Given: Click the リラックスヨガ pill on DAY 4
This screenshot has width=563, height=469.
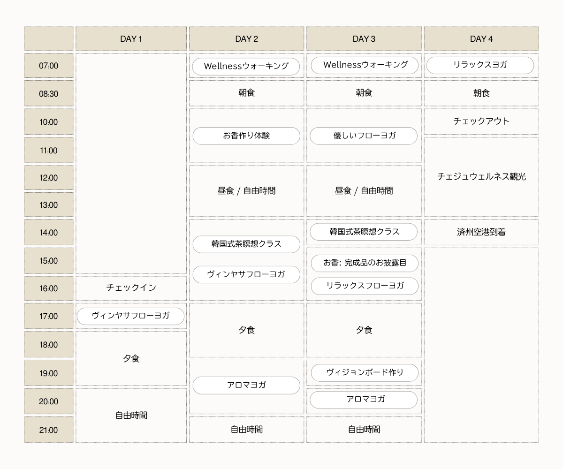Looking at the screenshot, I should tap(480, 65).
